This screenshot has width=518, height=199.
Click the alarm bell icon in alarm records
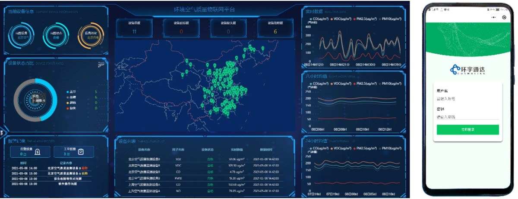(x=39, y=152)
